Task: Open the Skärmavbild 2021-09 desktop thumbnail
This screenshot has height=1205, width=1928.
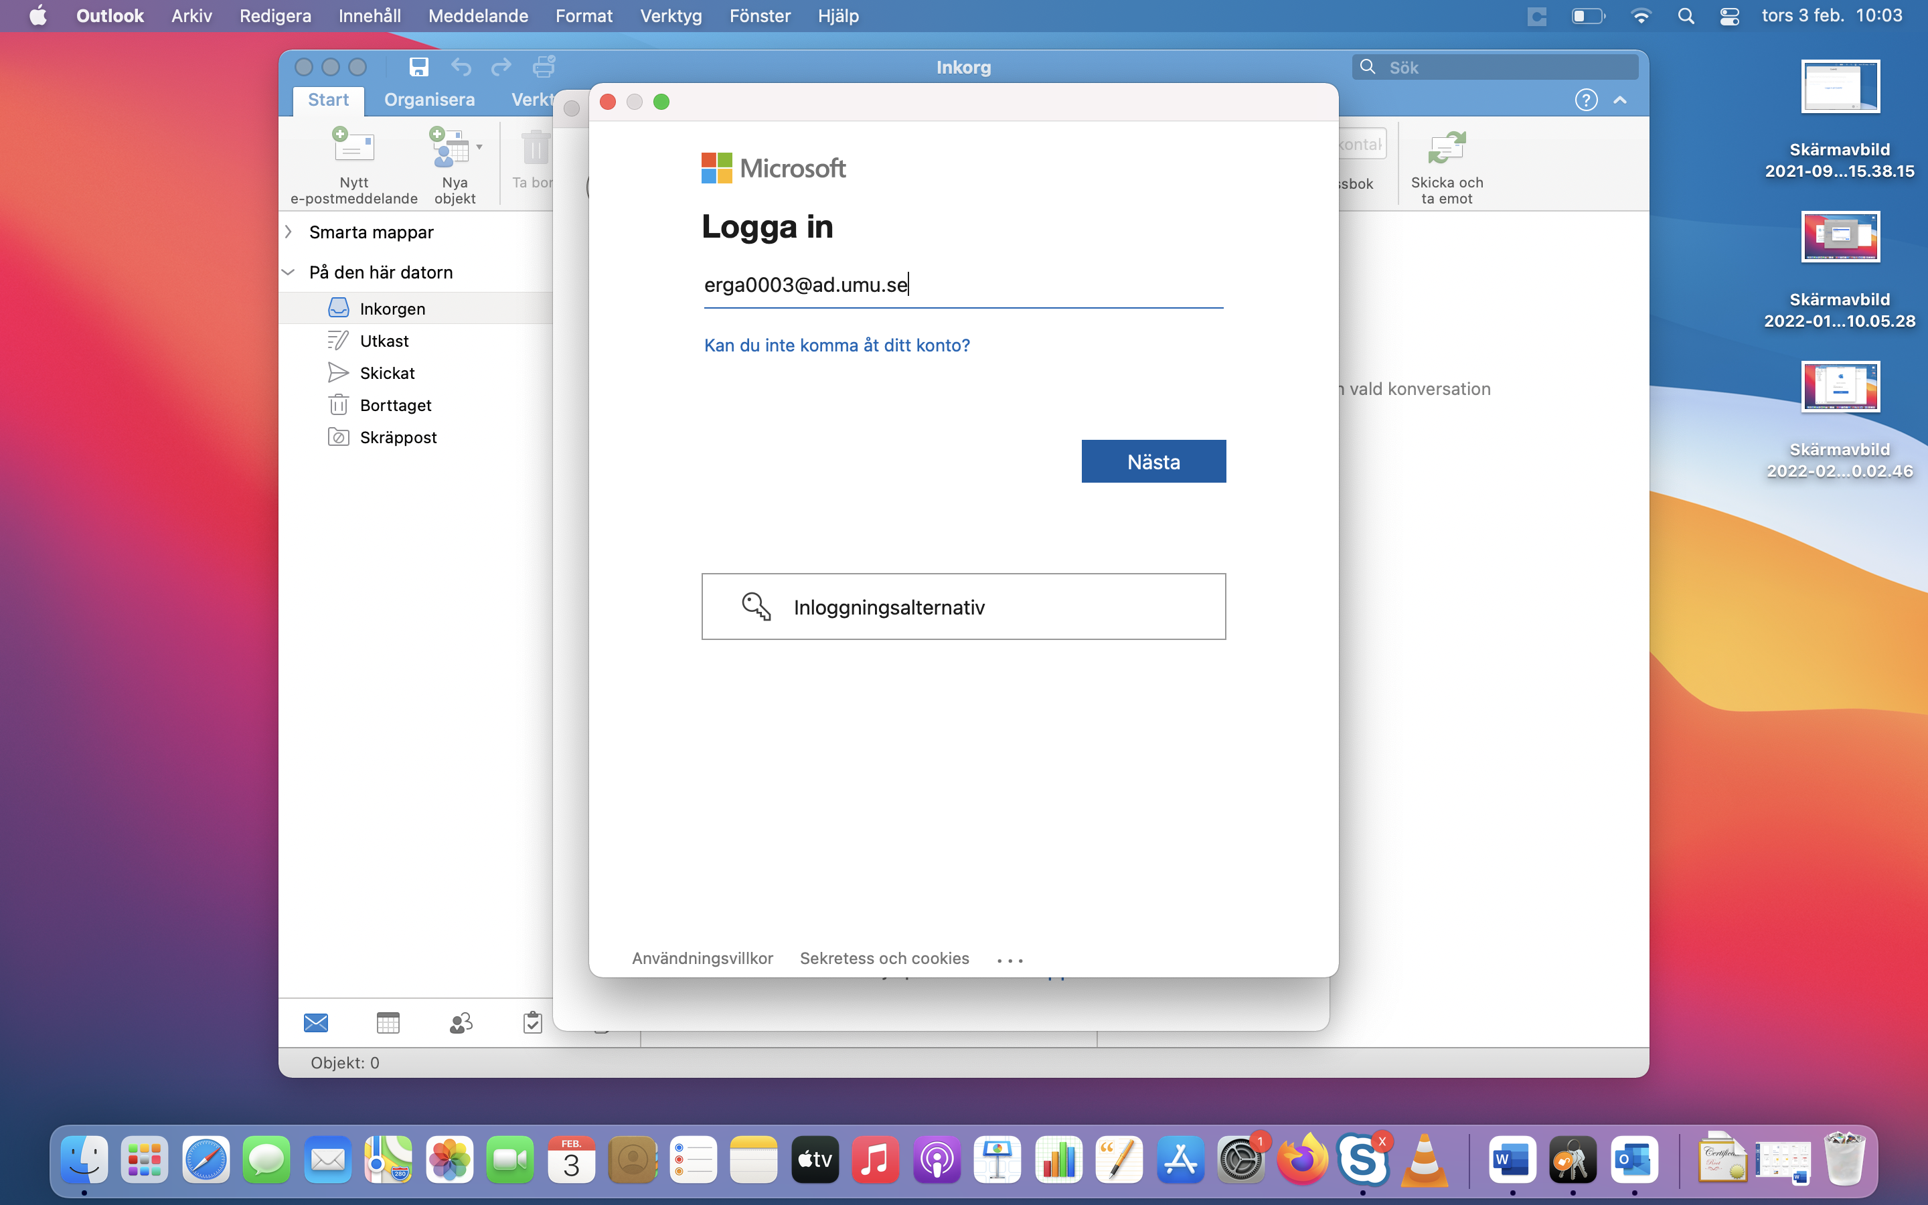Action: (1840, 86)
